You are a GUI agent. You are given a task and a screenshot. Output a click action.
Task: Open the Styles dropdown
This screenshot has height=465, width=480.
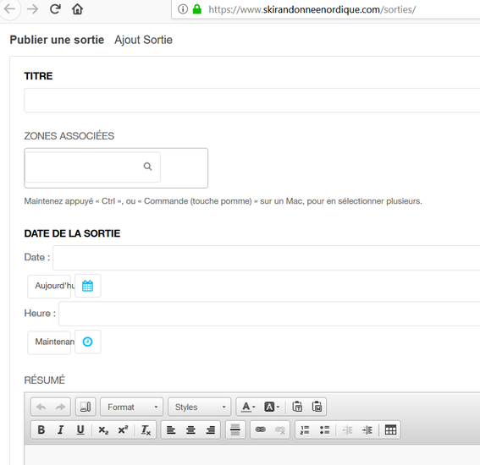(x=199, y=407)
